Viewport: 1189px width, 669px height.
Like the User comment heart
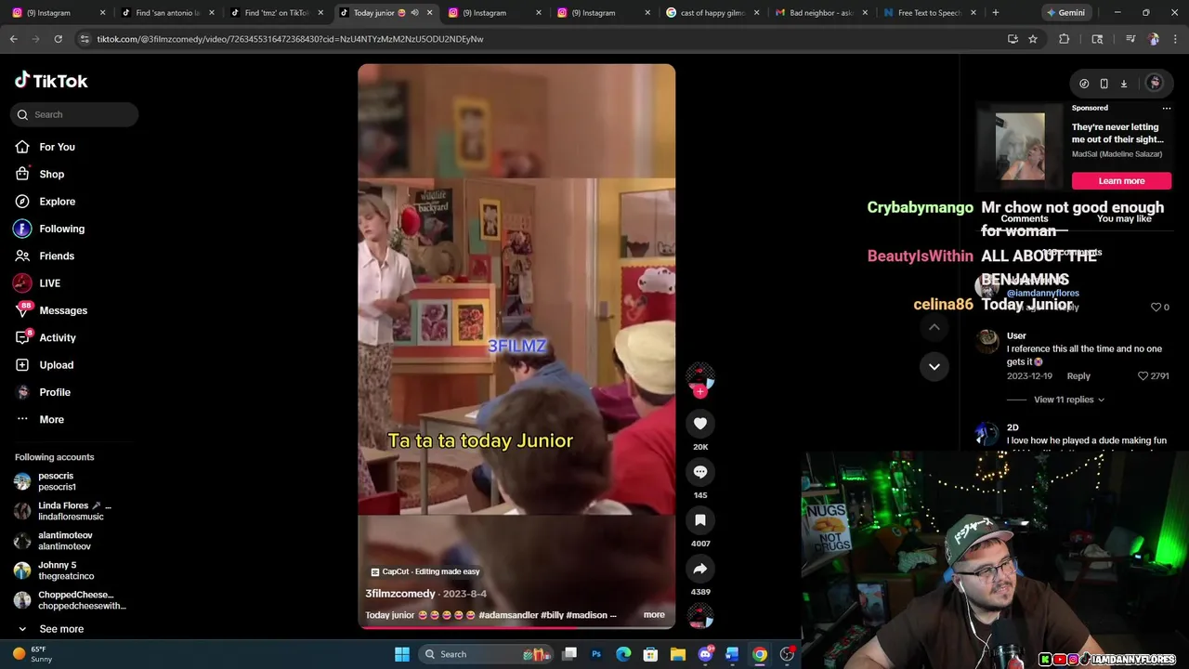1143,376
